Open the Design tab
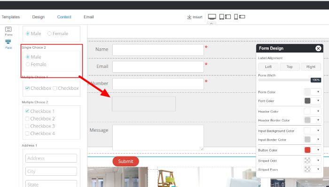The image size is (329, 187). coord(39,17)
